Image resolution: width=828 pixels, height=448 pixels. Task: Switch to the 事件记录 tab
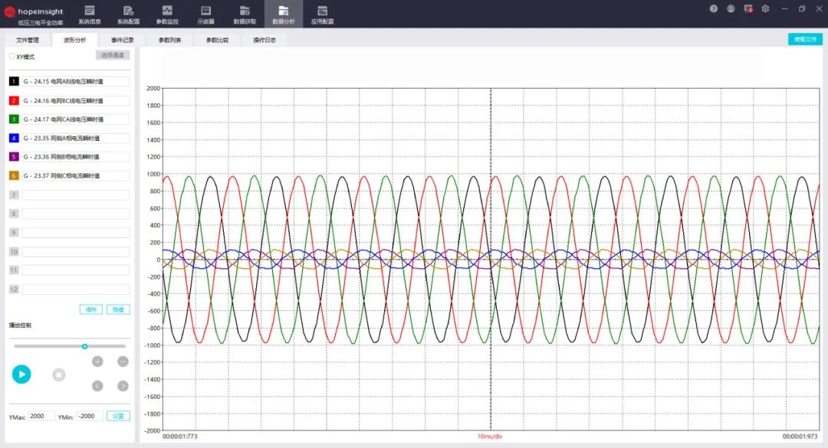coord(123,40)
